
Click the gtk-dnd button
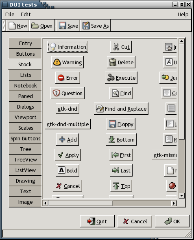pos(68,109)
